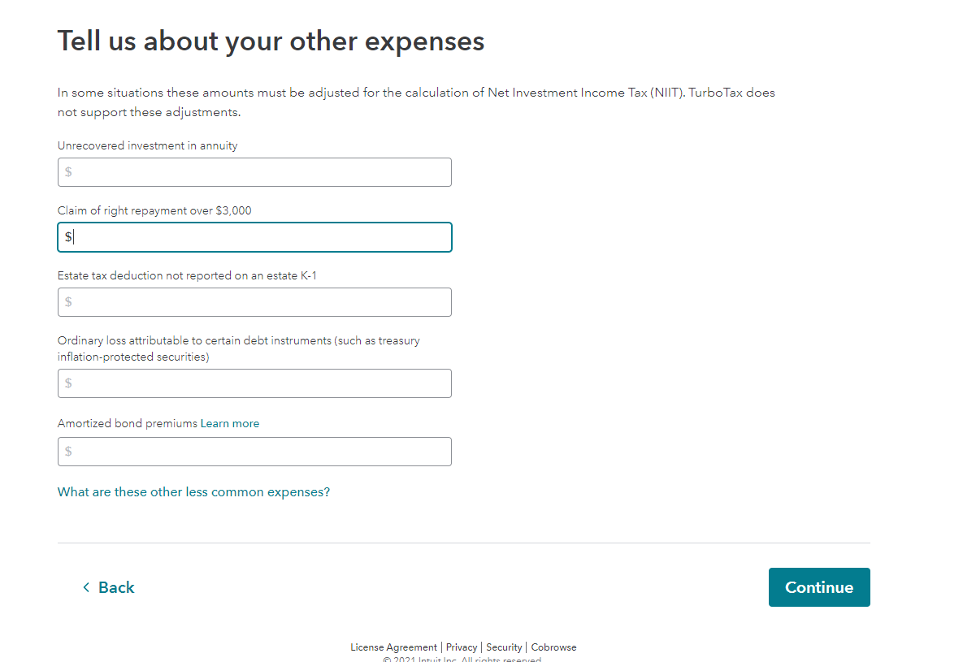Open 'What are these other less common expenses?'
Image resolution: width=963 pixels, height=662 pixels.
click(193, 492)
